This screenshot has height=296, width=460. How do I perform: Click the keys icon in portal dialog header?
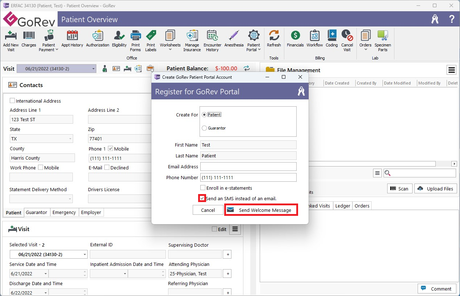tap(301, 91)
